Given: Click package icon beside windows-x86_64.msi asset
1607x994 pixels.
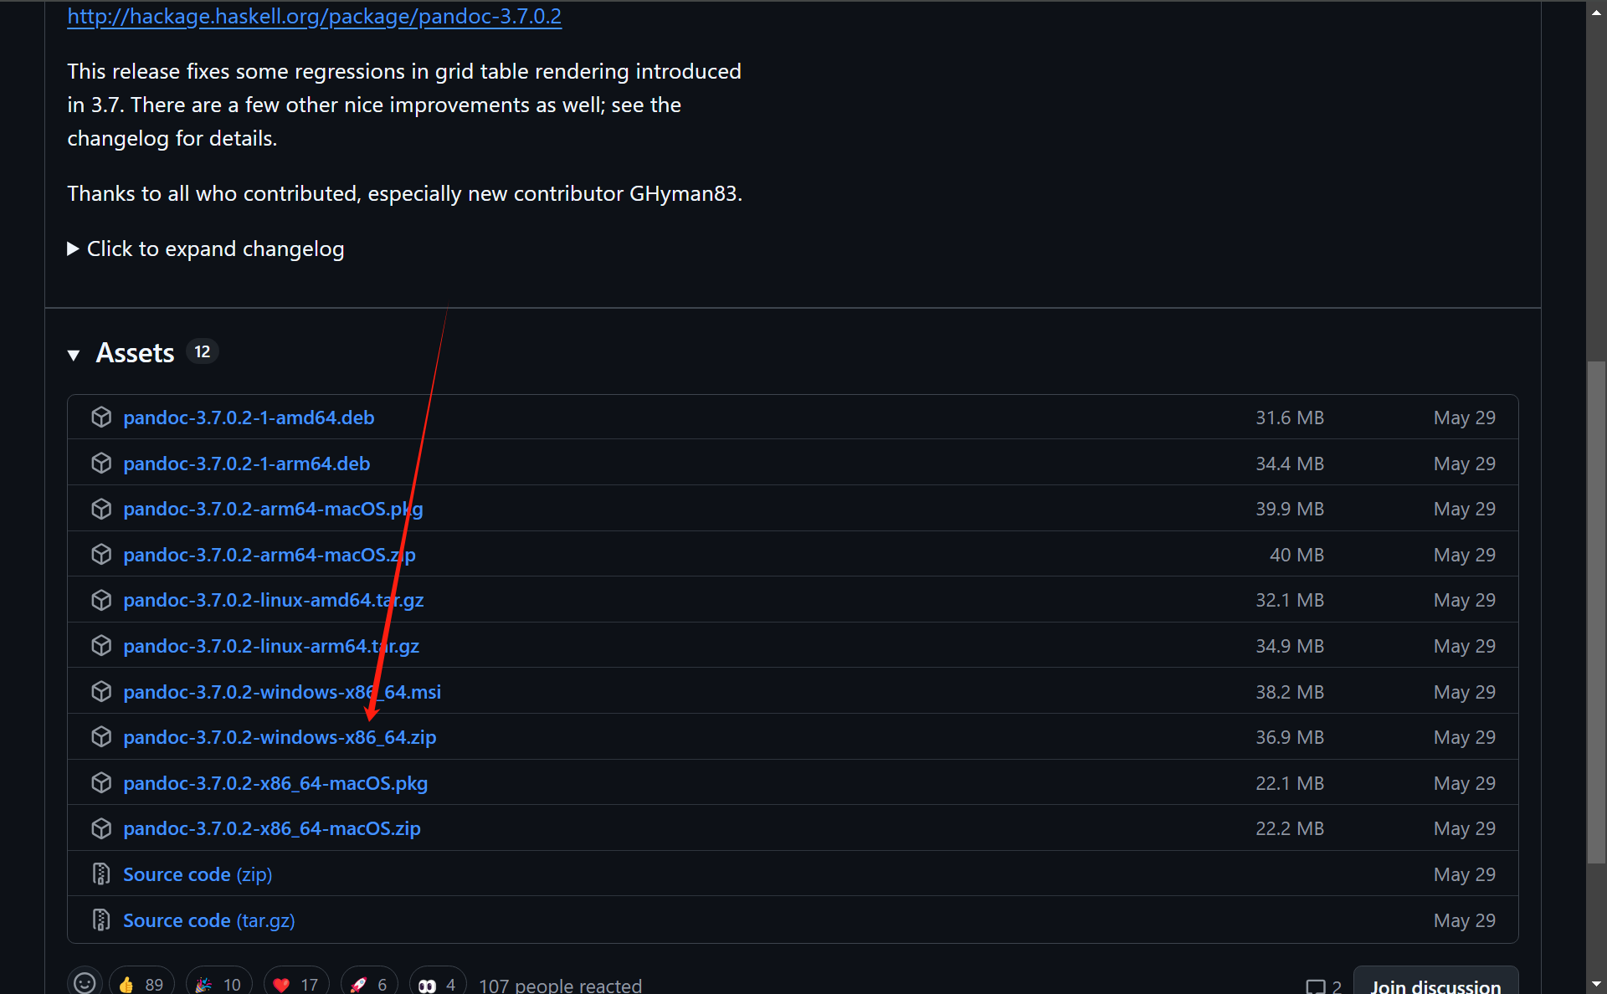Looking at the screenshot, I should pyautogui.click(x=101, y=691).
